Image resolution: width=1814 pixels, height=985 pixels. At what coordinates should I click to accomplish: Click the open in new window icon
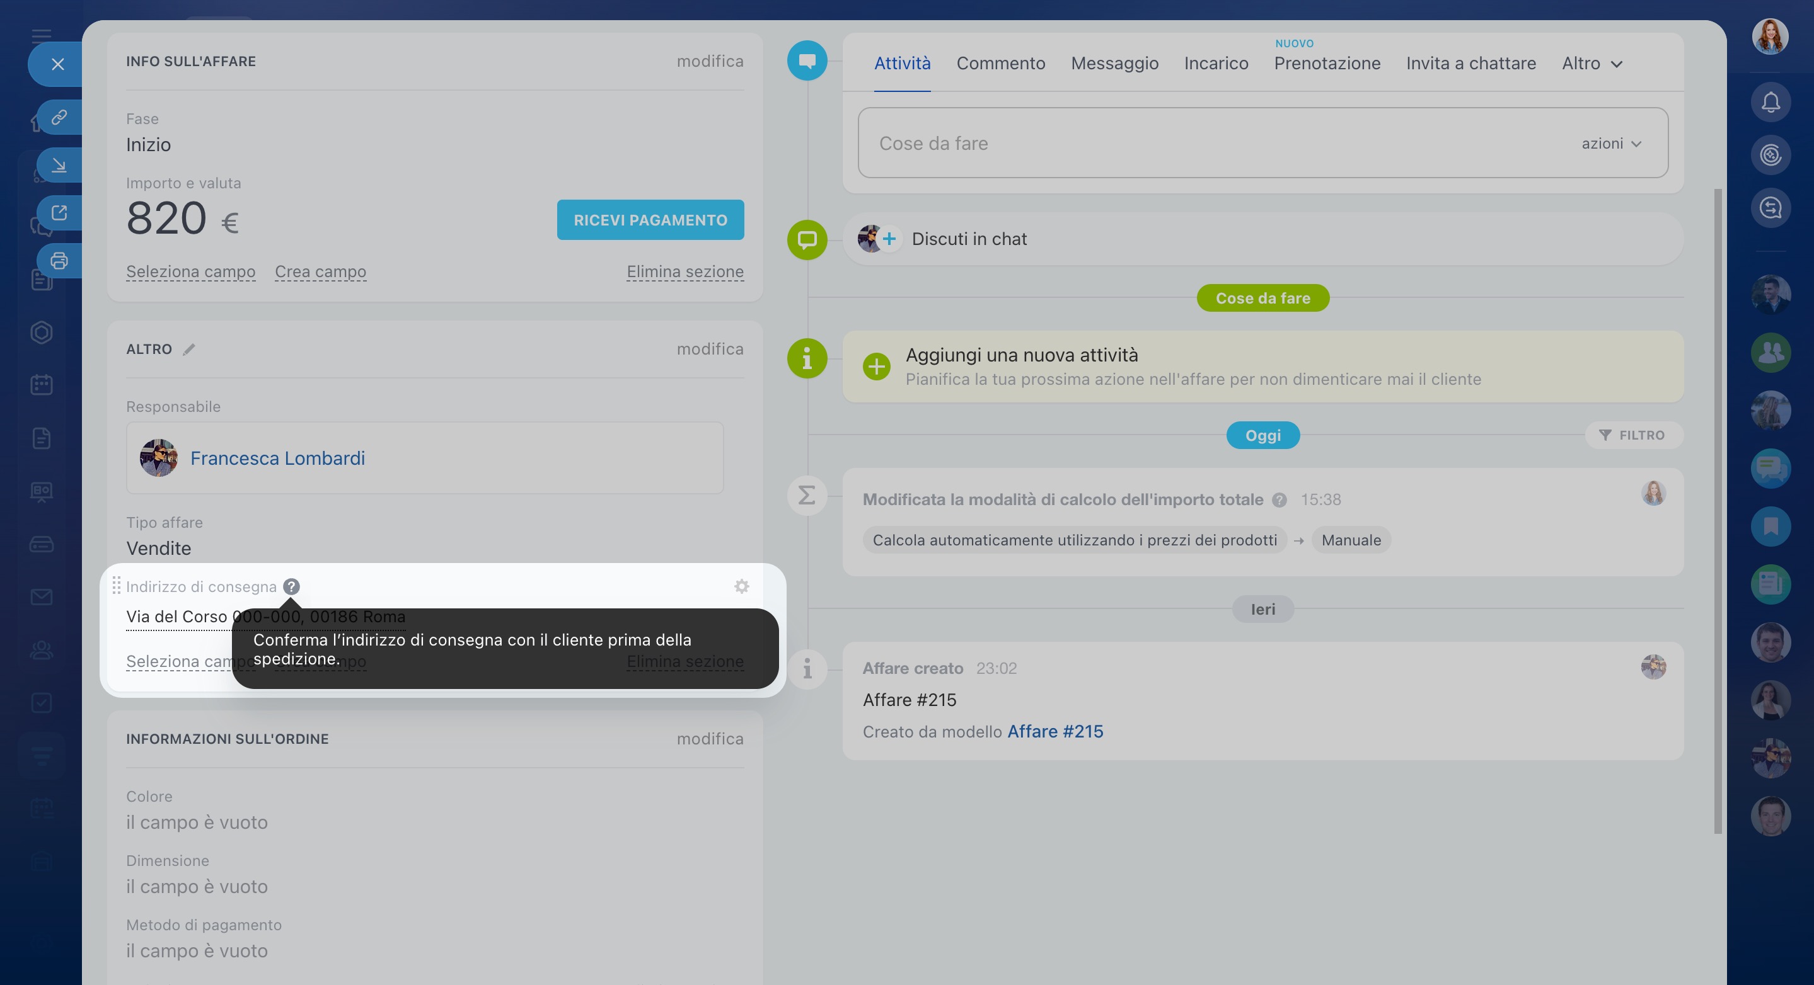pyautogui.click(x=59, y=213)
